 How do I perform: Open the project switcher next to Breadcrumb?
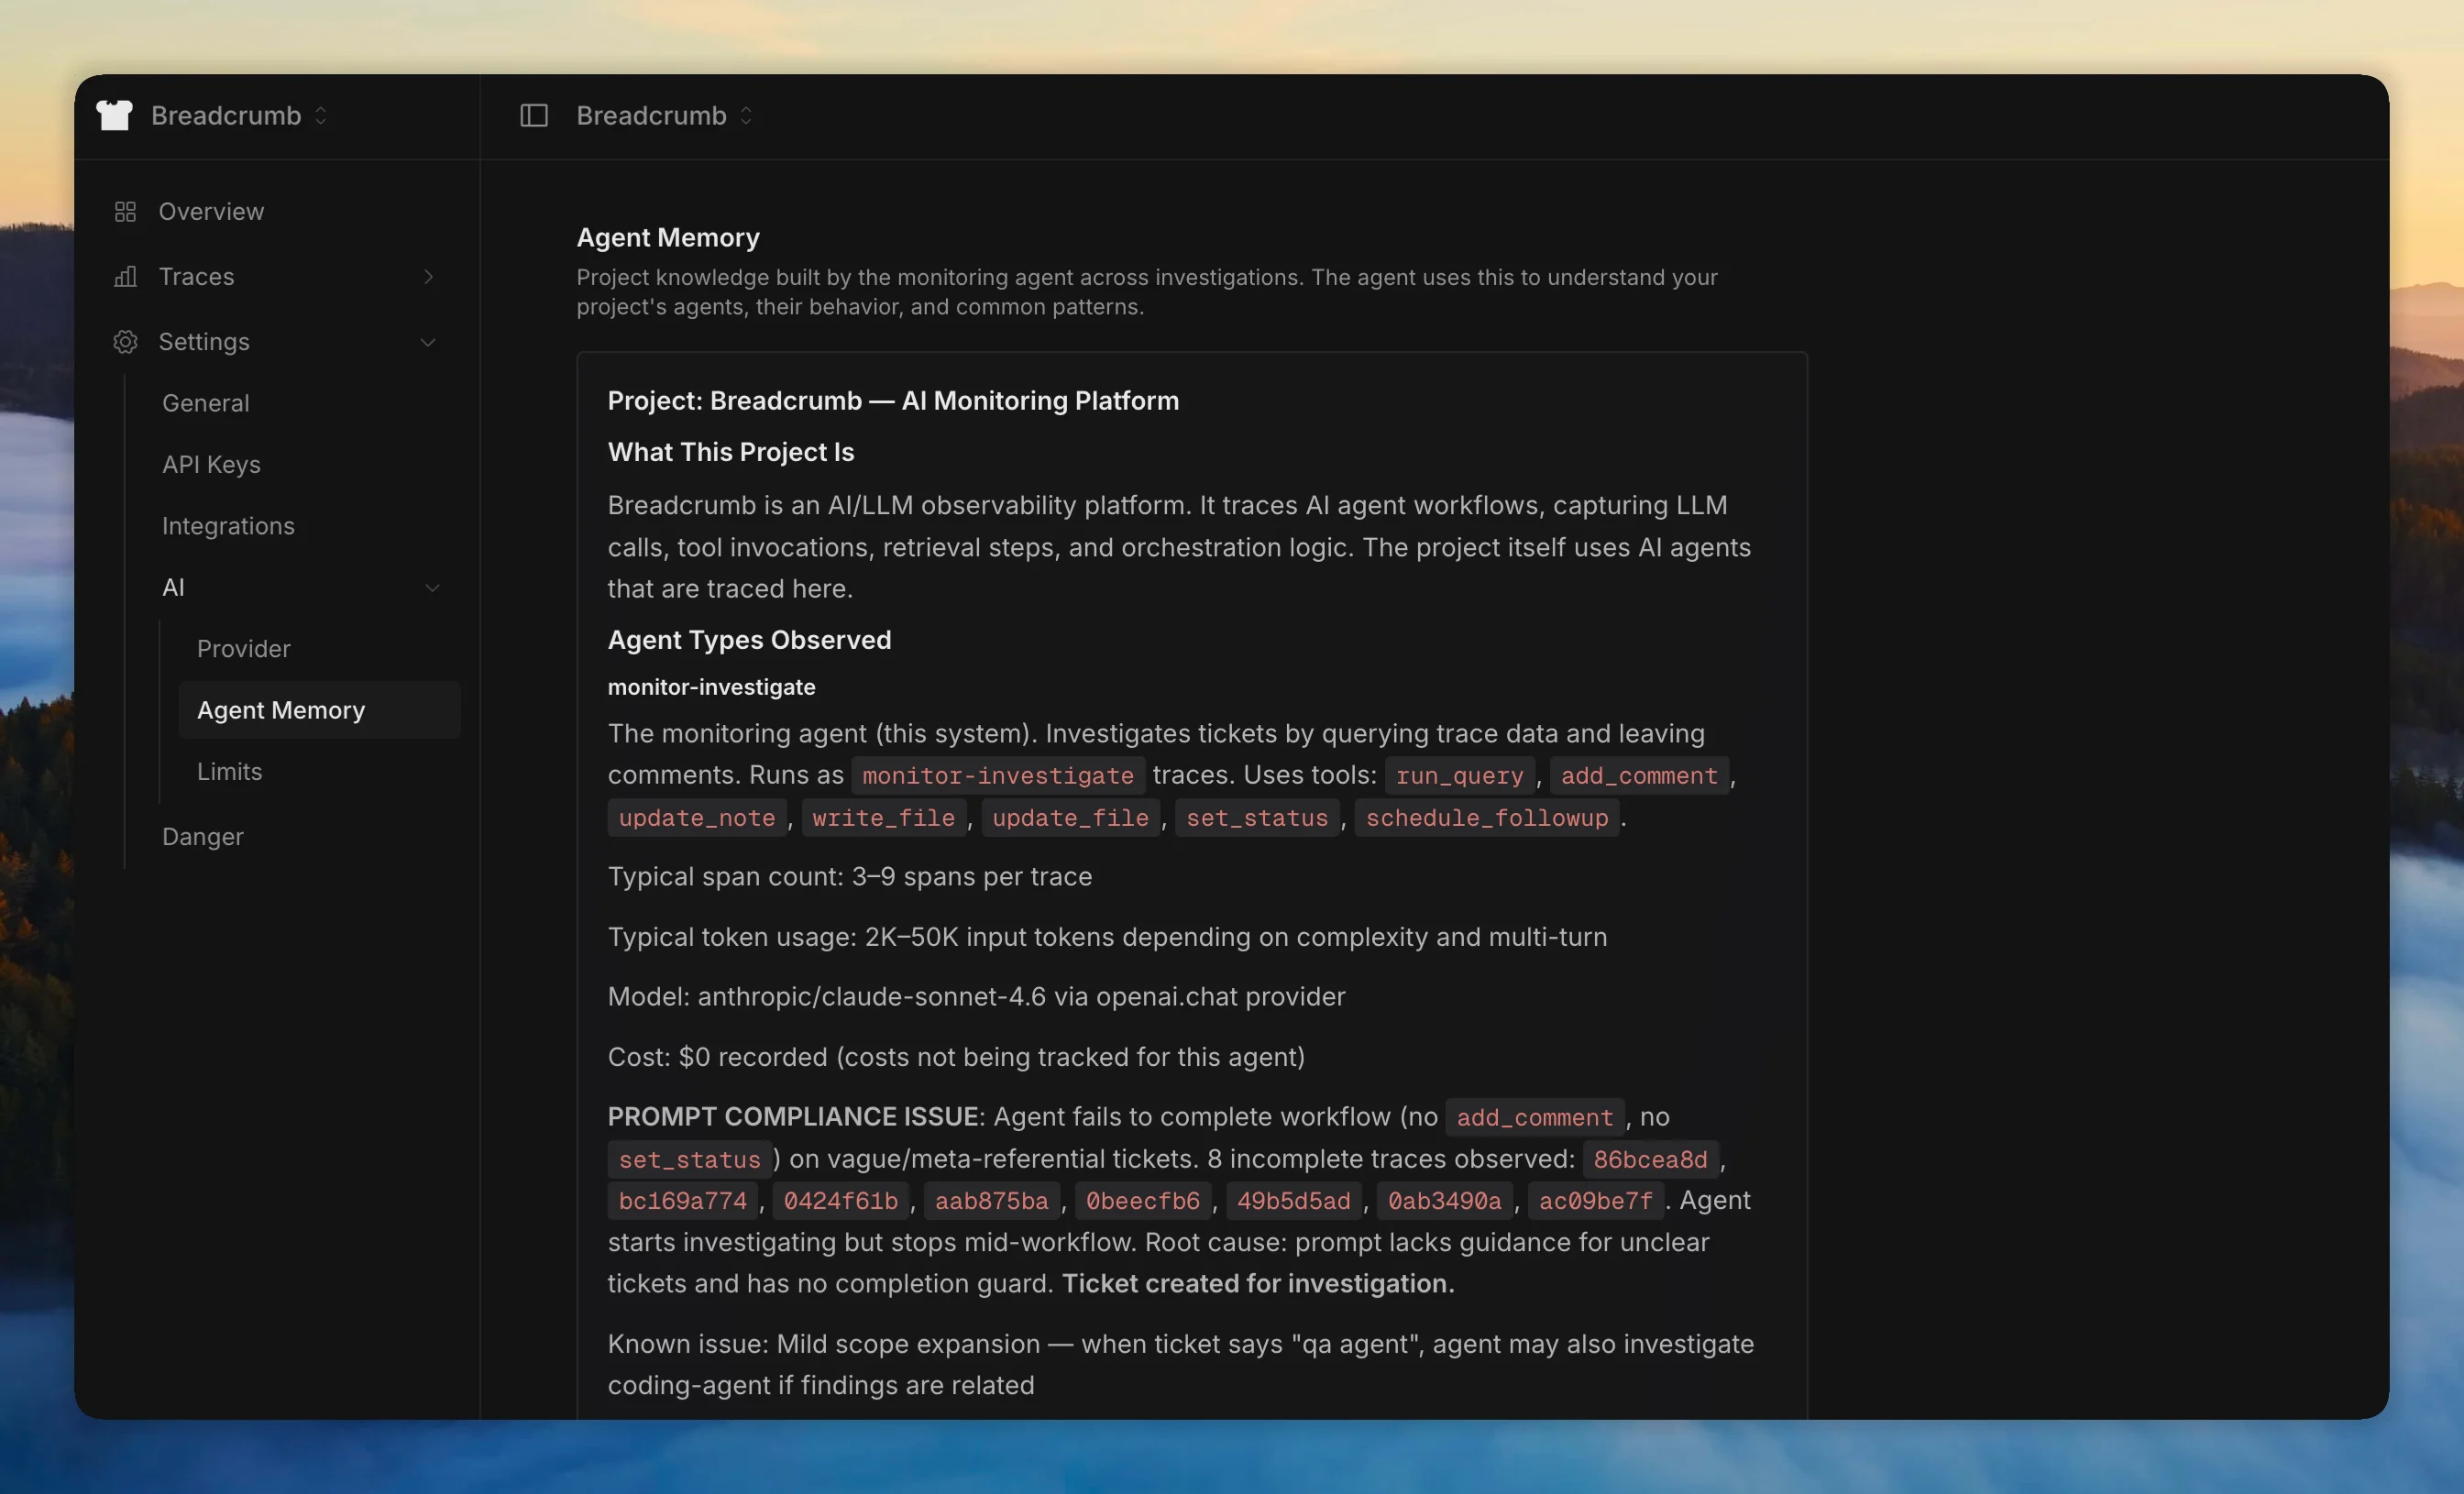[320, 115]
